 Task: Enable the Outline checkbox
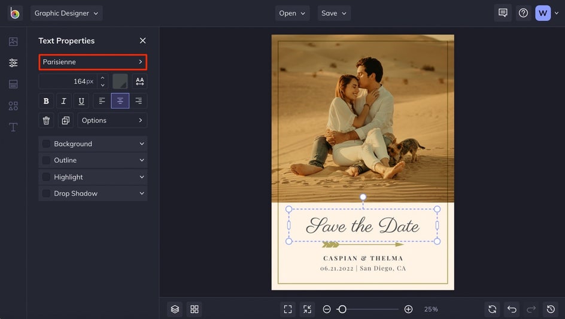click(46, 160)
